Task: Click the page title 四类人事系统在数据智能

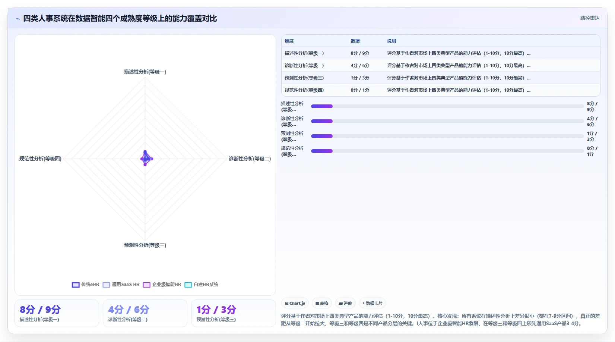Action: 120,19
